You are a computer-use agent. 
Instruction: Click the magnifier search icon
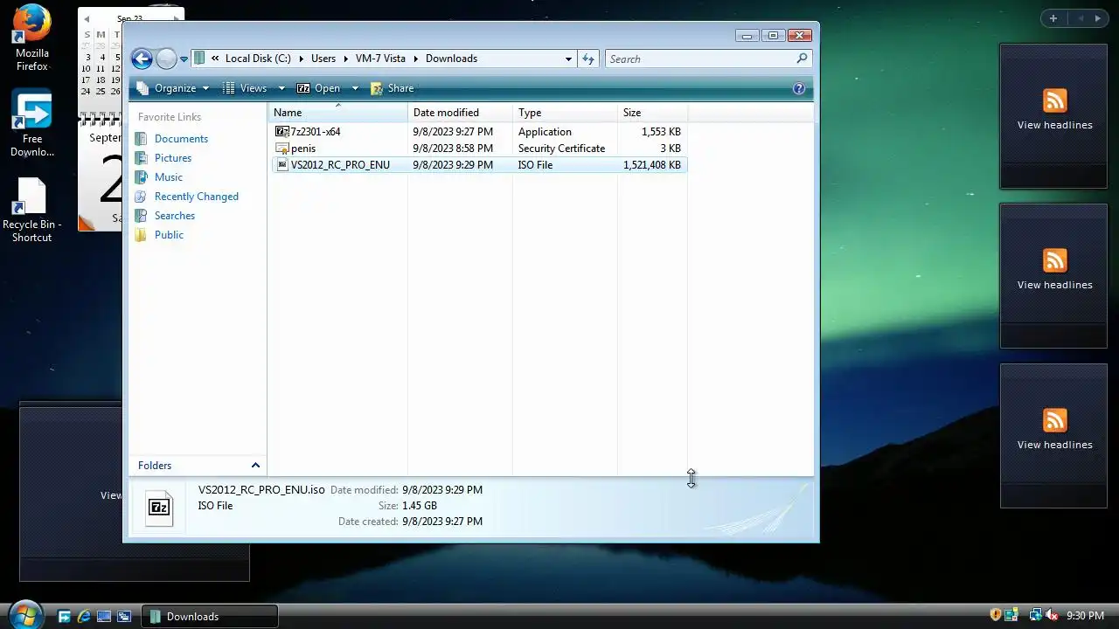802,59
